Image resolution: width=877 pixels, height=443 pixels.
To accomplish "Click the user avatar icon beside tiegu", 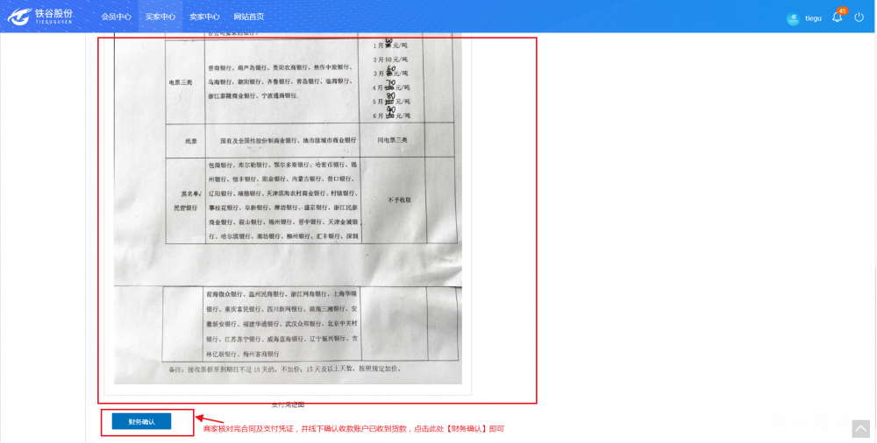I will [x=793, y=18].
